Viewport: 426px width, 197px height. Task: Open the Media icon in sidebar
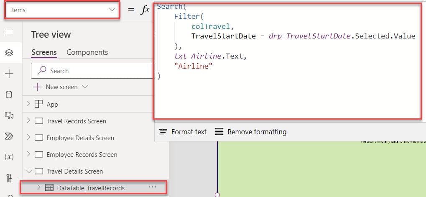pyautogui.click(x=9, y=115)
